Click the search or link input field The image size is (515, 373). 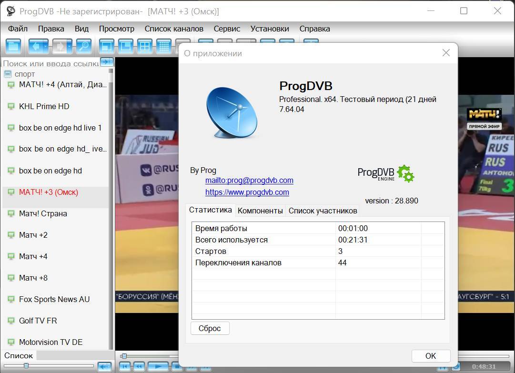pos(50,63)
